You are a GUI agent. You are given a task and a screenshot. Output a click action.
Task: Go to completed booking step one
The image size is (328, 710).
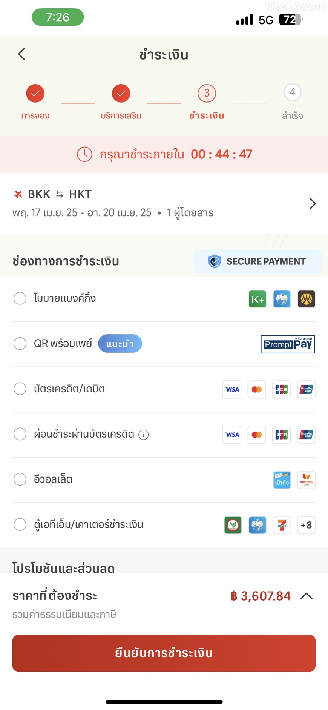click(35, 94)
